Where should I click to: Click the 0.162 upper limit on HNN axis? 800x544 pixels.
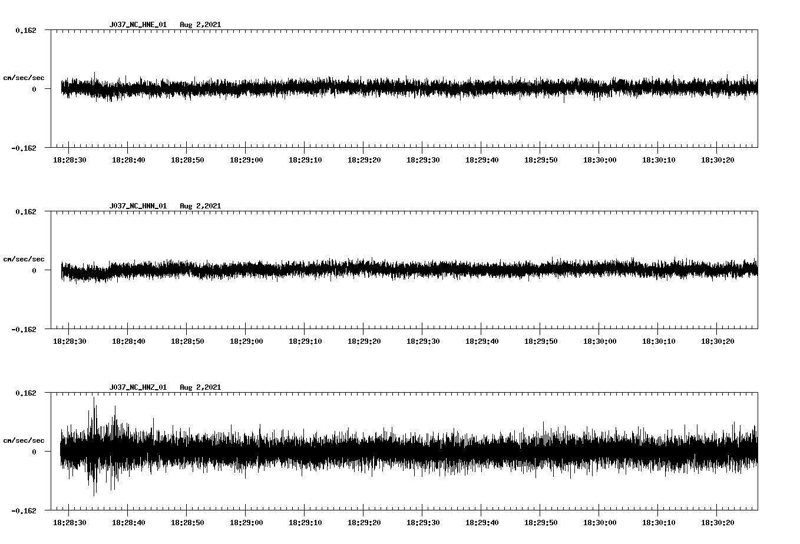(25, 211)
